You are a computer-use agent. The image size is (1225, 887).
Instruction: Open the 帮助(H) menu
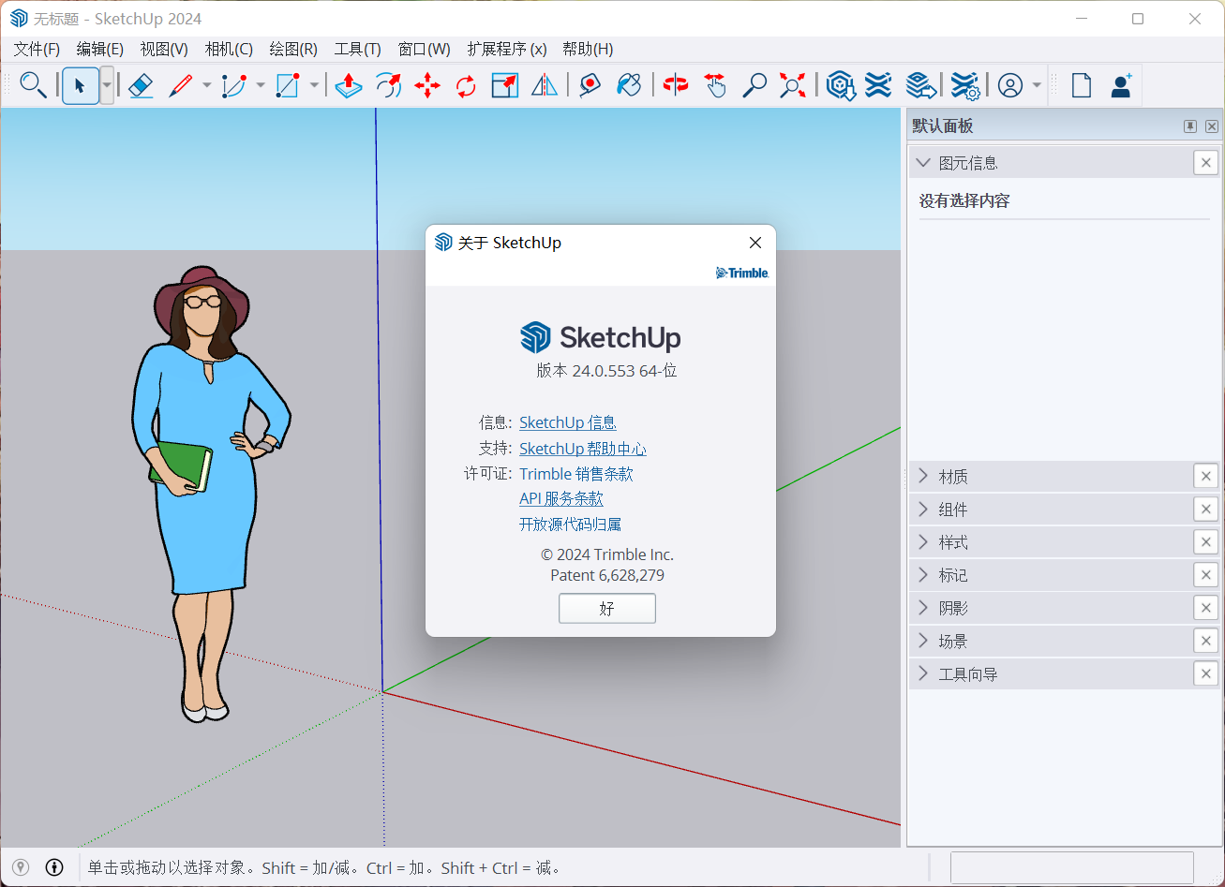click(588, 49)
